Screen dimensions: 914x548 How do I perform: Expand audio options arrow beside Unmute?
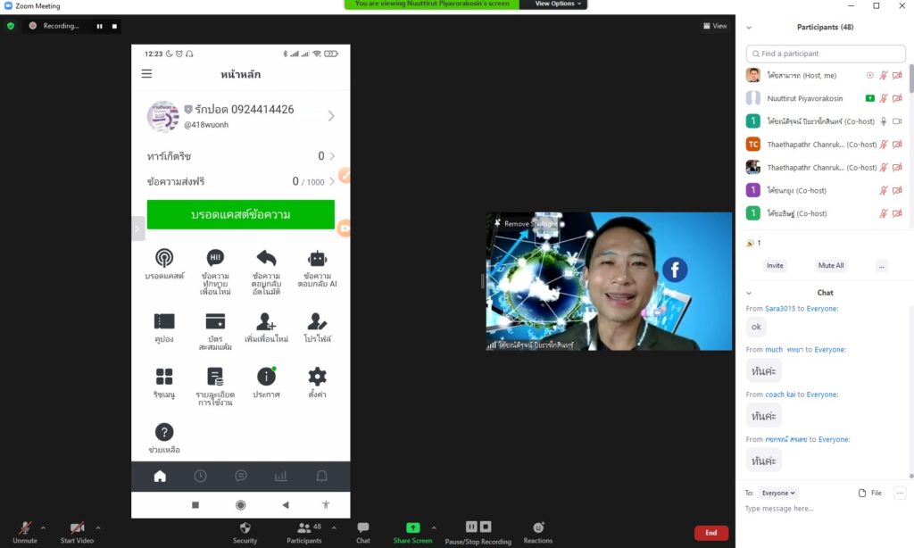pos(43,527)
